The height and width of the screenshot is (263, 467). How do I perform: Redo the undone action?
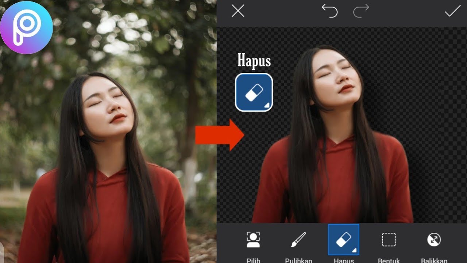click(x=361, y=11)
